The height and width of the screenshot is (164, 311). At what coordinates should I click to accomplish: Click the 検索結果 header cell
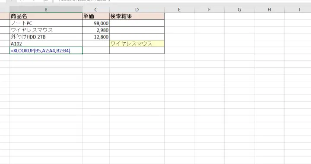pyautogui.click(x=137, y=16)
